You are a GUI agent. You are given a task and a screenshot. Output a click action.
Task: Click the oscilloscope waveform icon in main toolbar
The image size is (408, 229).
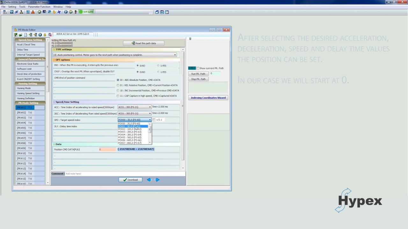pyautogui.click(x=11, y=12)
